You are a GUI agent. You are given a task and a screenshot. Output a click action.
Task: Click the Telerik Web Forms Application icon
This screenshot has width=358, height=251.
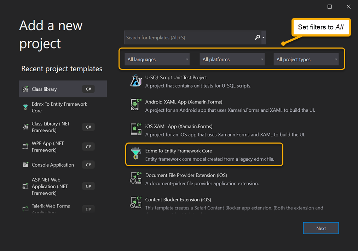(x=25, y=209)
